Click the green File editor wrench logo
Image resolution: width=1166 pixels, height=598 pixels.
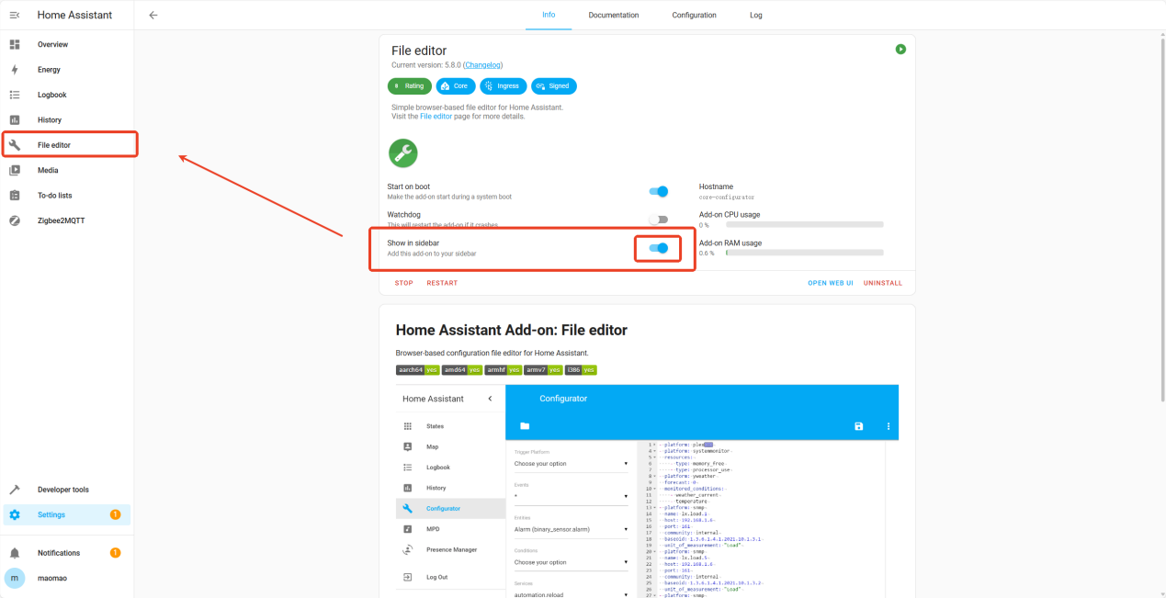[x=402, y=153]
